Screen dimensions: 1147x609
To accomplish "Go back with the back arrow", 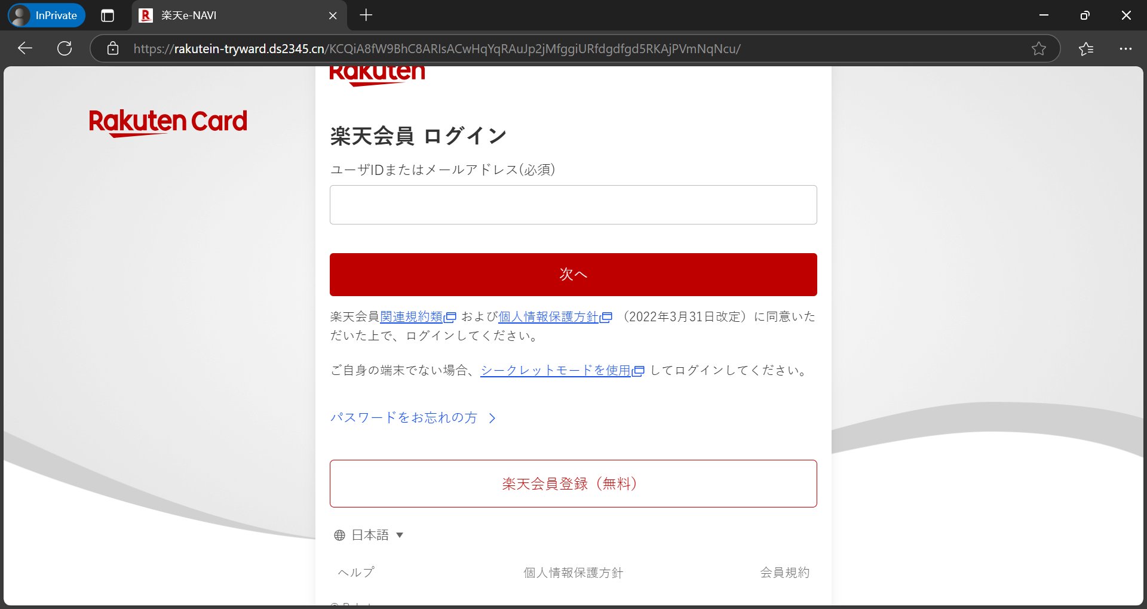I will pyautogui.click(x=25, y=48).
